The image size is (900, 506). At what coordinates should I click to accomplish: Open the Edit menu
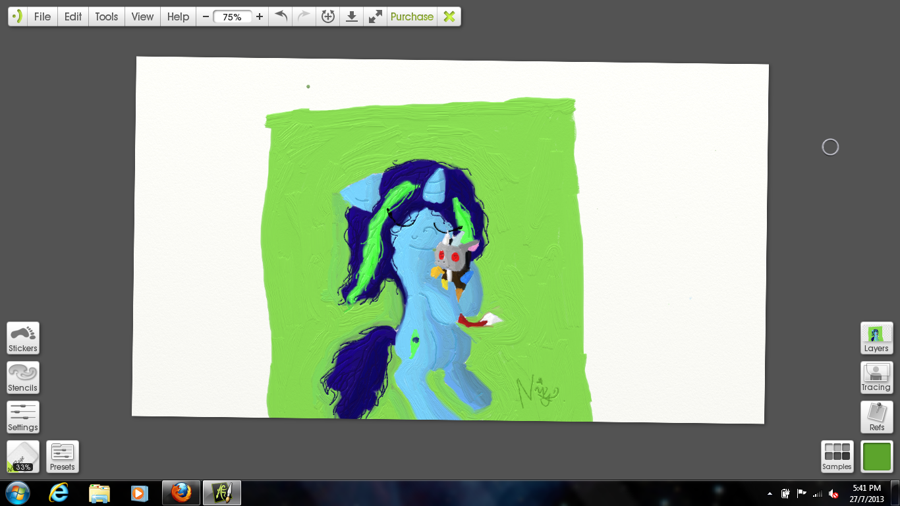coord(73,16)
